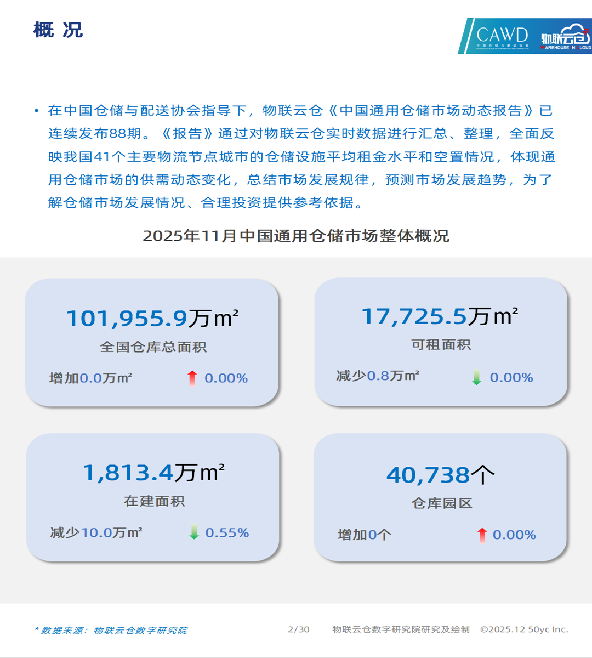Click the 2/30 page number indicator
The width and height of the screenshot is (592, 658).
[298, 629]
